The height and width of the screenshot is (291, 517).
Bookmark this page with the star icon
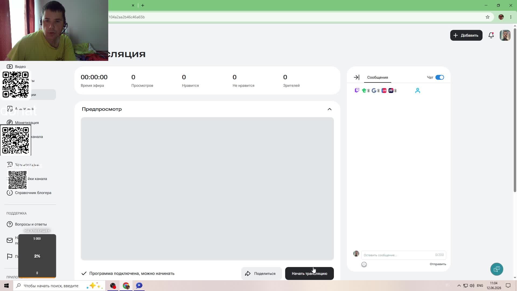coord(488,17)
